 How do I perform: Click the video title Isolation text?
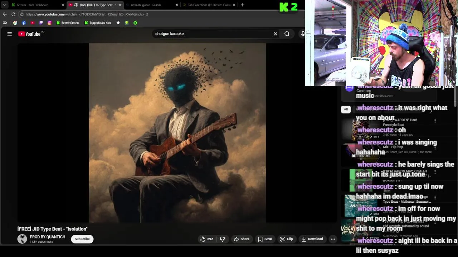tap(52, 229)
